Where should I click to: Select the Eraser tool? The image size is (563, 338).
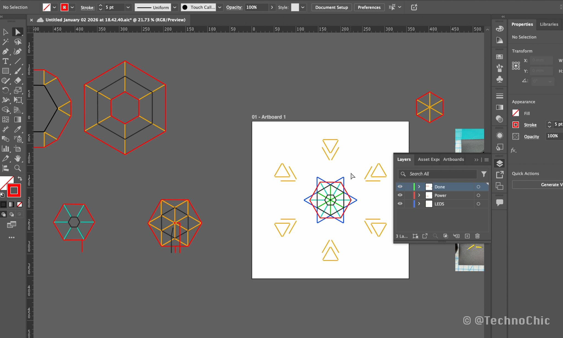(x=18, y=81)
